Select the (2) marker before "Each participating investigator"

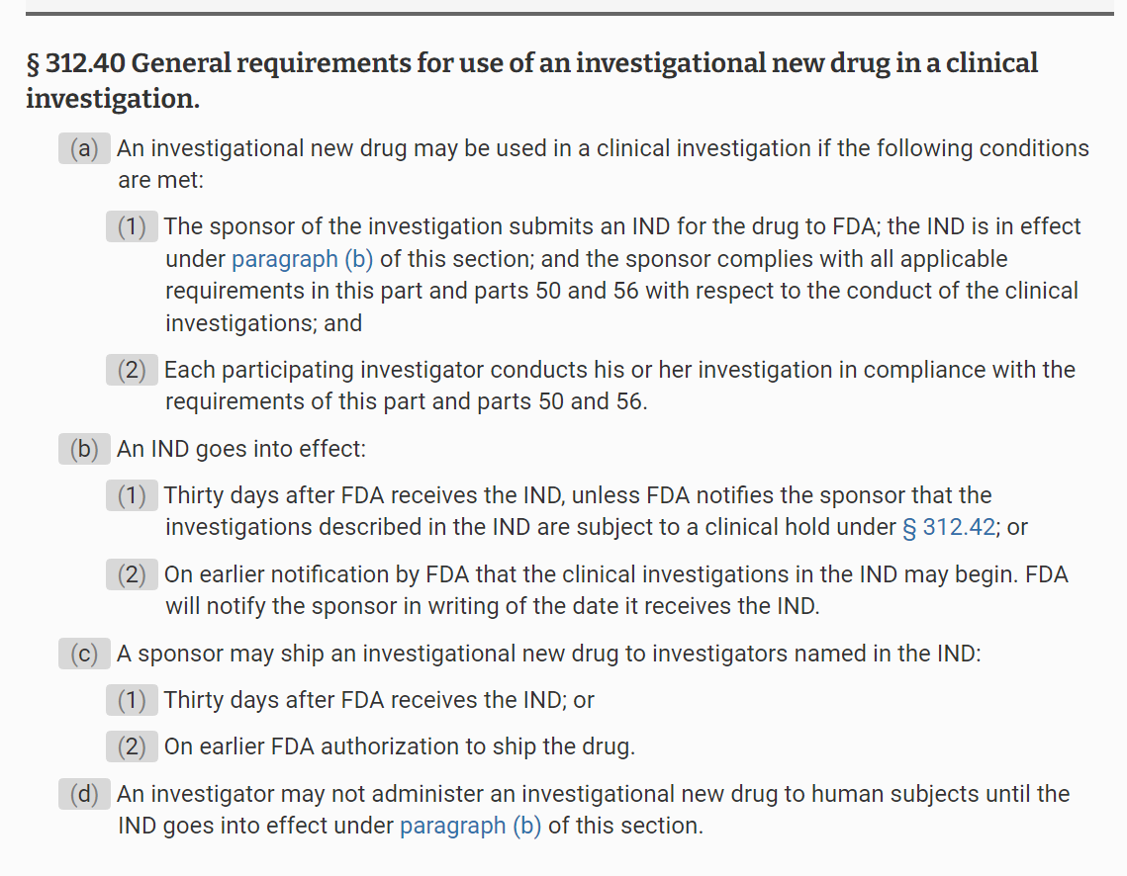(132, 370)
